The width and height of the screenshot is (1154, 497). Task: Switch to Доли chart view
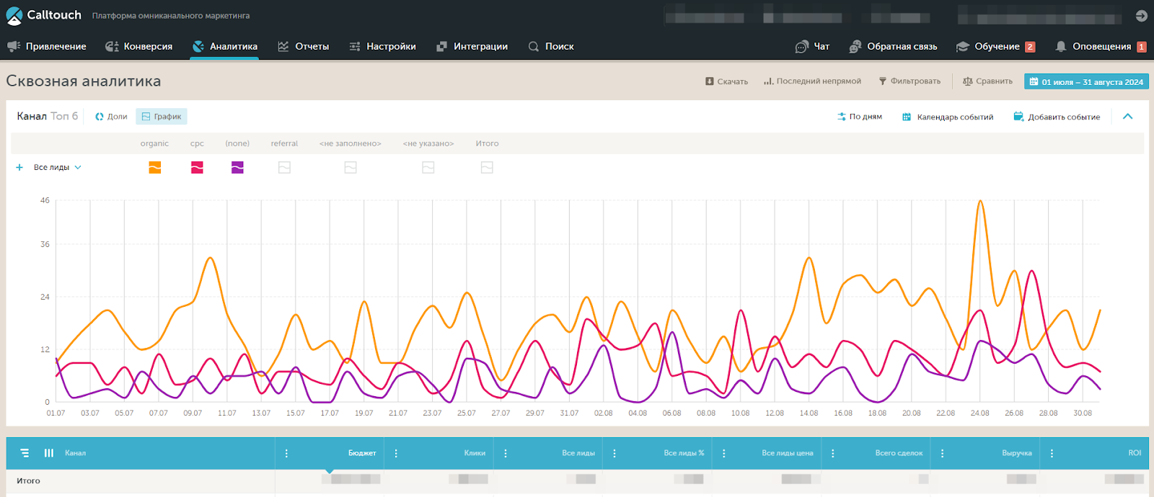(x=111, y=117)
